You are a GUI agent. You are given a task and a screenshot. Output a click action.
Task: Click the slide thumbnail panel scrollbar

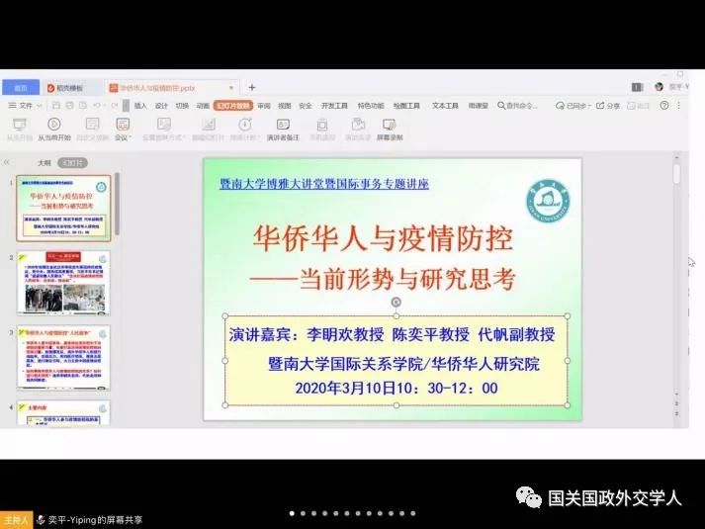click(117, 204)
